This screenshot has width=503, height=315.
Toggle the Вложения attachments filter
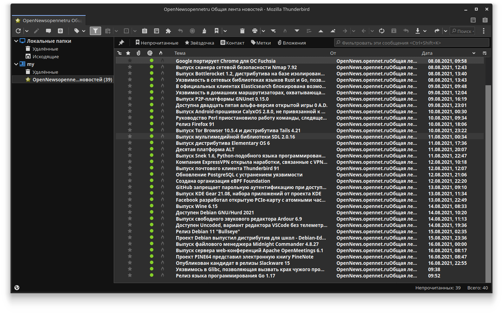292,43
